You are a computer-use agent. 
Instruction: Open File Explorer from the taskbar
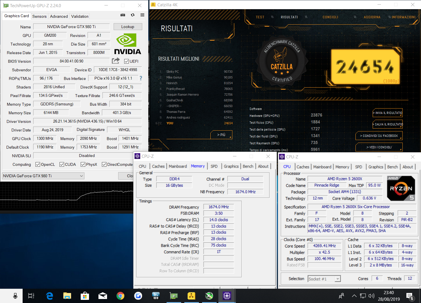pos(67,296)
